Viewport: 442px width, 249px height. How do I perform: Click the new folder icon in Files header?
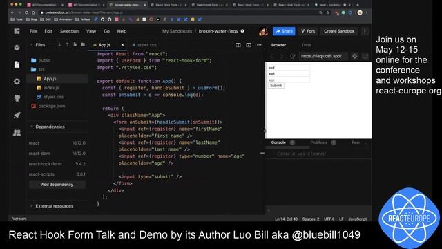pos(83,44)
